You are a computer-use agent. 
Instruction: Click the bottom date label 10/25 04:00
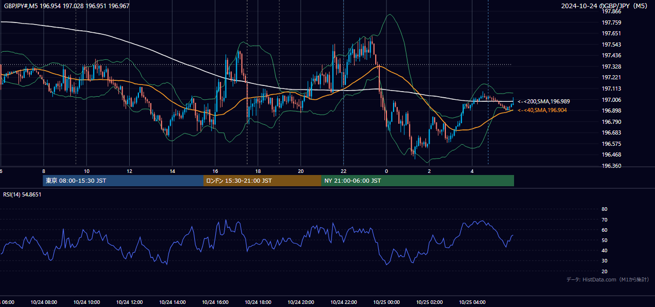(x=472, y=302)
